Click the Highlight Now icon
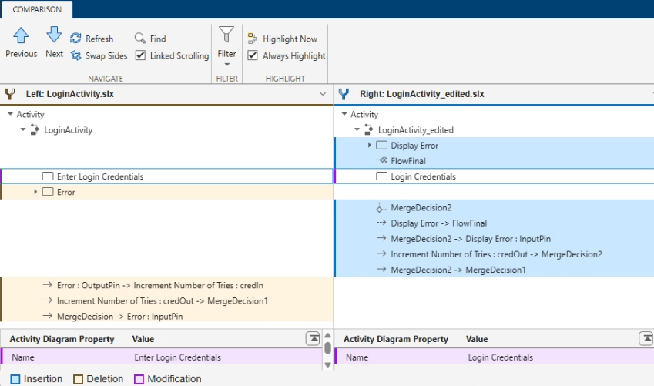 point(253,39)
